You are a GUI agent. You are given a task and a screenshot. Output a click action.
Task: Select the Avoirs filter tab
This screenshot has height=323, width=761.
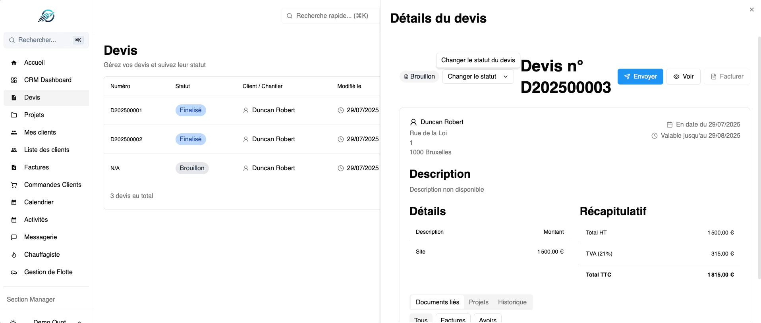[488, 319]
